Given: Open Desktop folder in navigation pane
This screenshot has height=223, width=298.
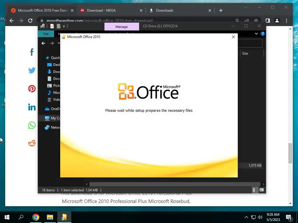Looking at the screenshot, I should click(54, 65).
